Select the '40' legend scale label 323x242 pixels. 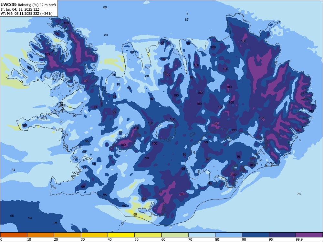pos(109,239)
